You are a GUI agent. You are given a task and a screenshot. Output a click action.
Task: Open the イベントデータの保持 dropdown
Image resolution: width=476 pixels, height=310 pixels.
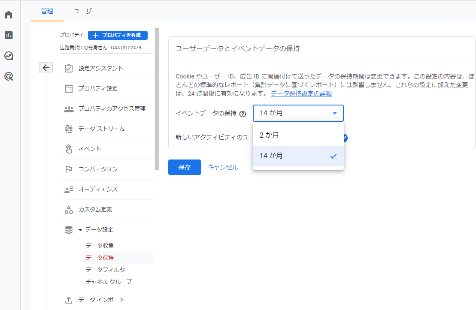pos(298,113)
